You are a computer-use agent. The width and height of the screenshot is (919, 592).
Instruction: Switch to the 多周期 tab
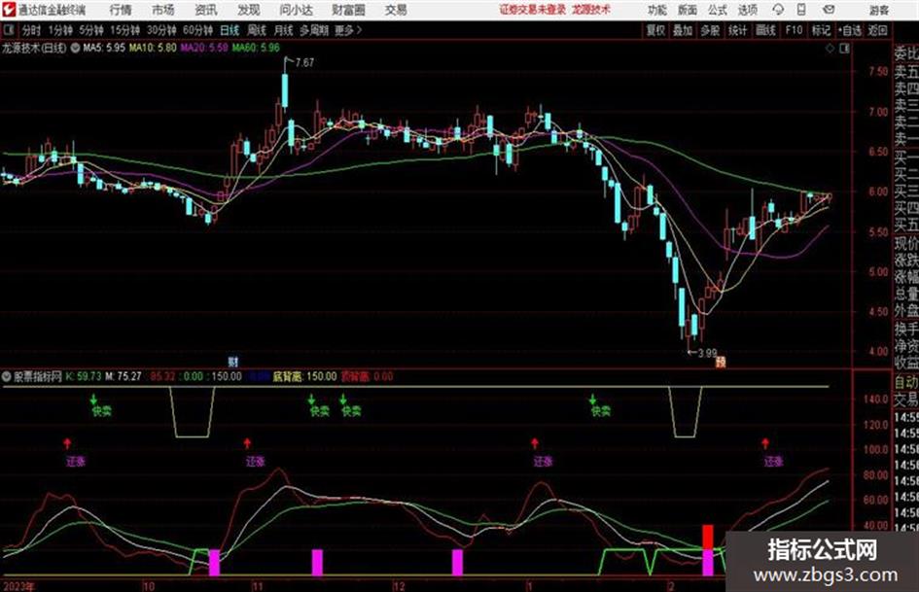(x=314, y=30)
